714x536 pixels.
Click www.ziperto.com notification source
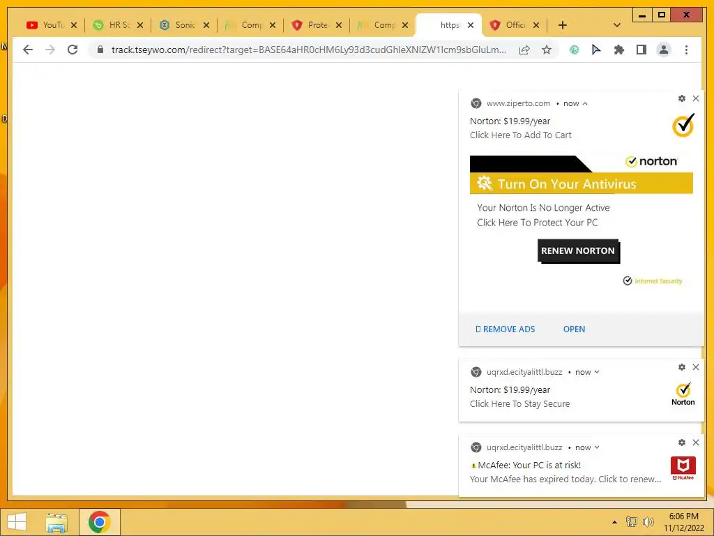(518, 103)
